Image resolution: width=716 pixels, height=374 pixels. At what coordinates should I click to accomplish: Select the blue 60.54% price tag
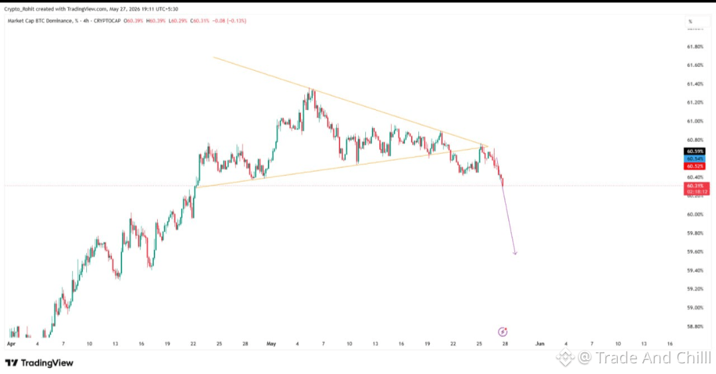tap(695, 158)
